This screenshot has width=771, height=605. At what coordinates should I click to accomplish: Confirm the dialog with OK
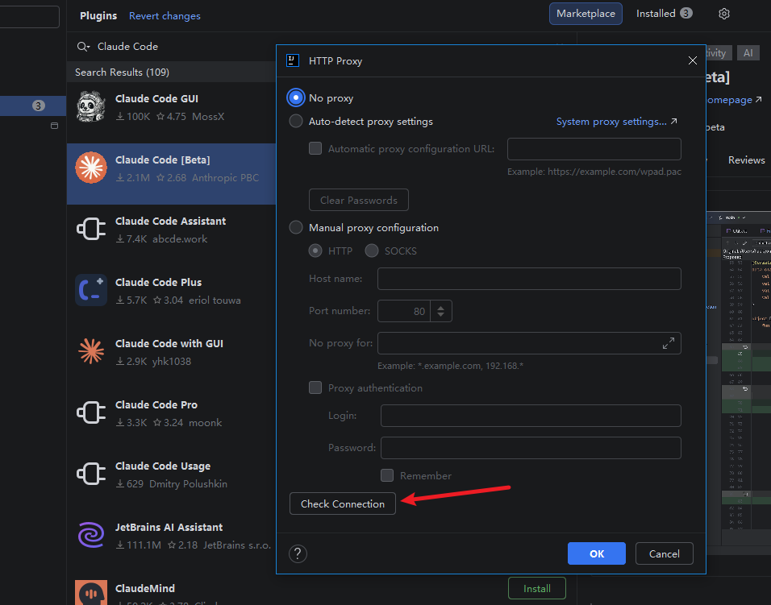tap(597, 553)
